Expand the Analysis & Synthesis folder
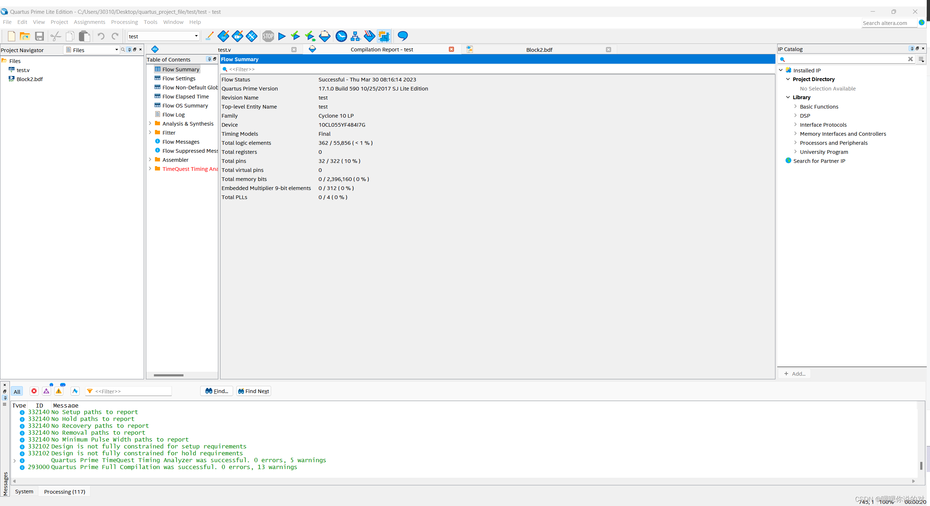930x506 pixels. (150, 123)
